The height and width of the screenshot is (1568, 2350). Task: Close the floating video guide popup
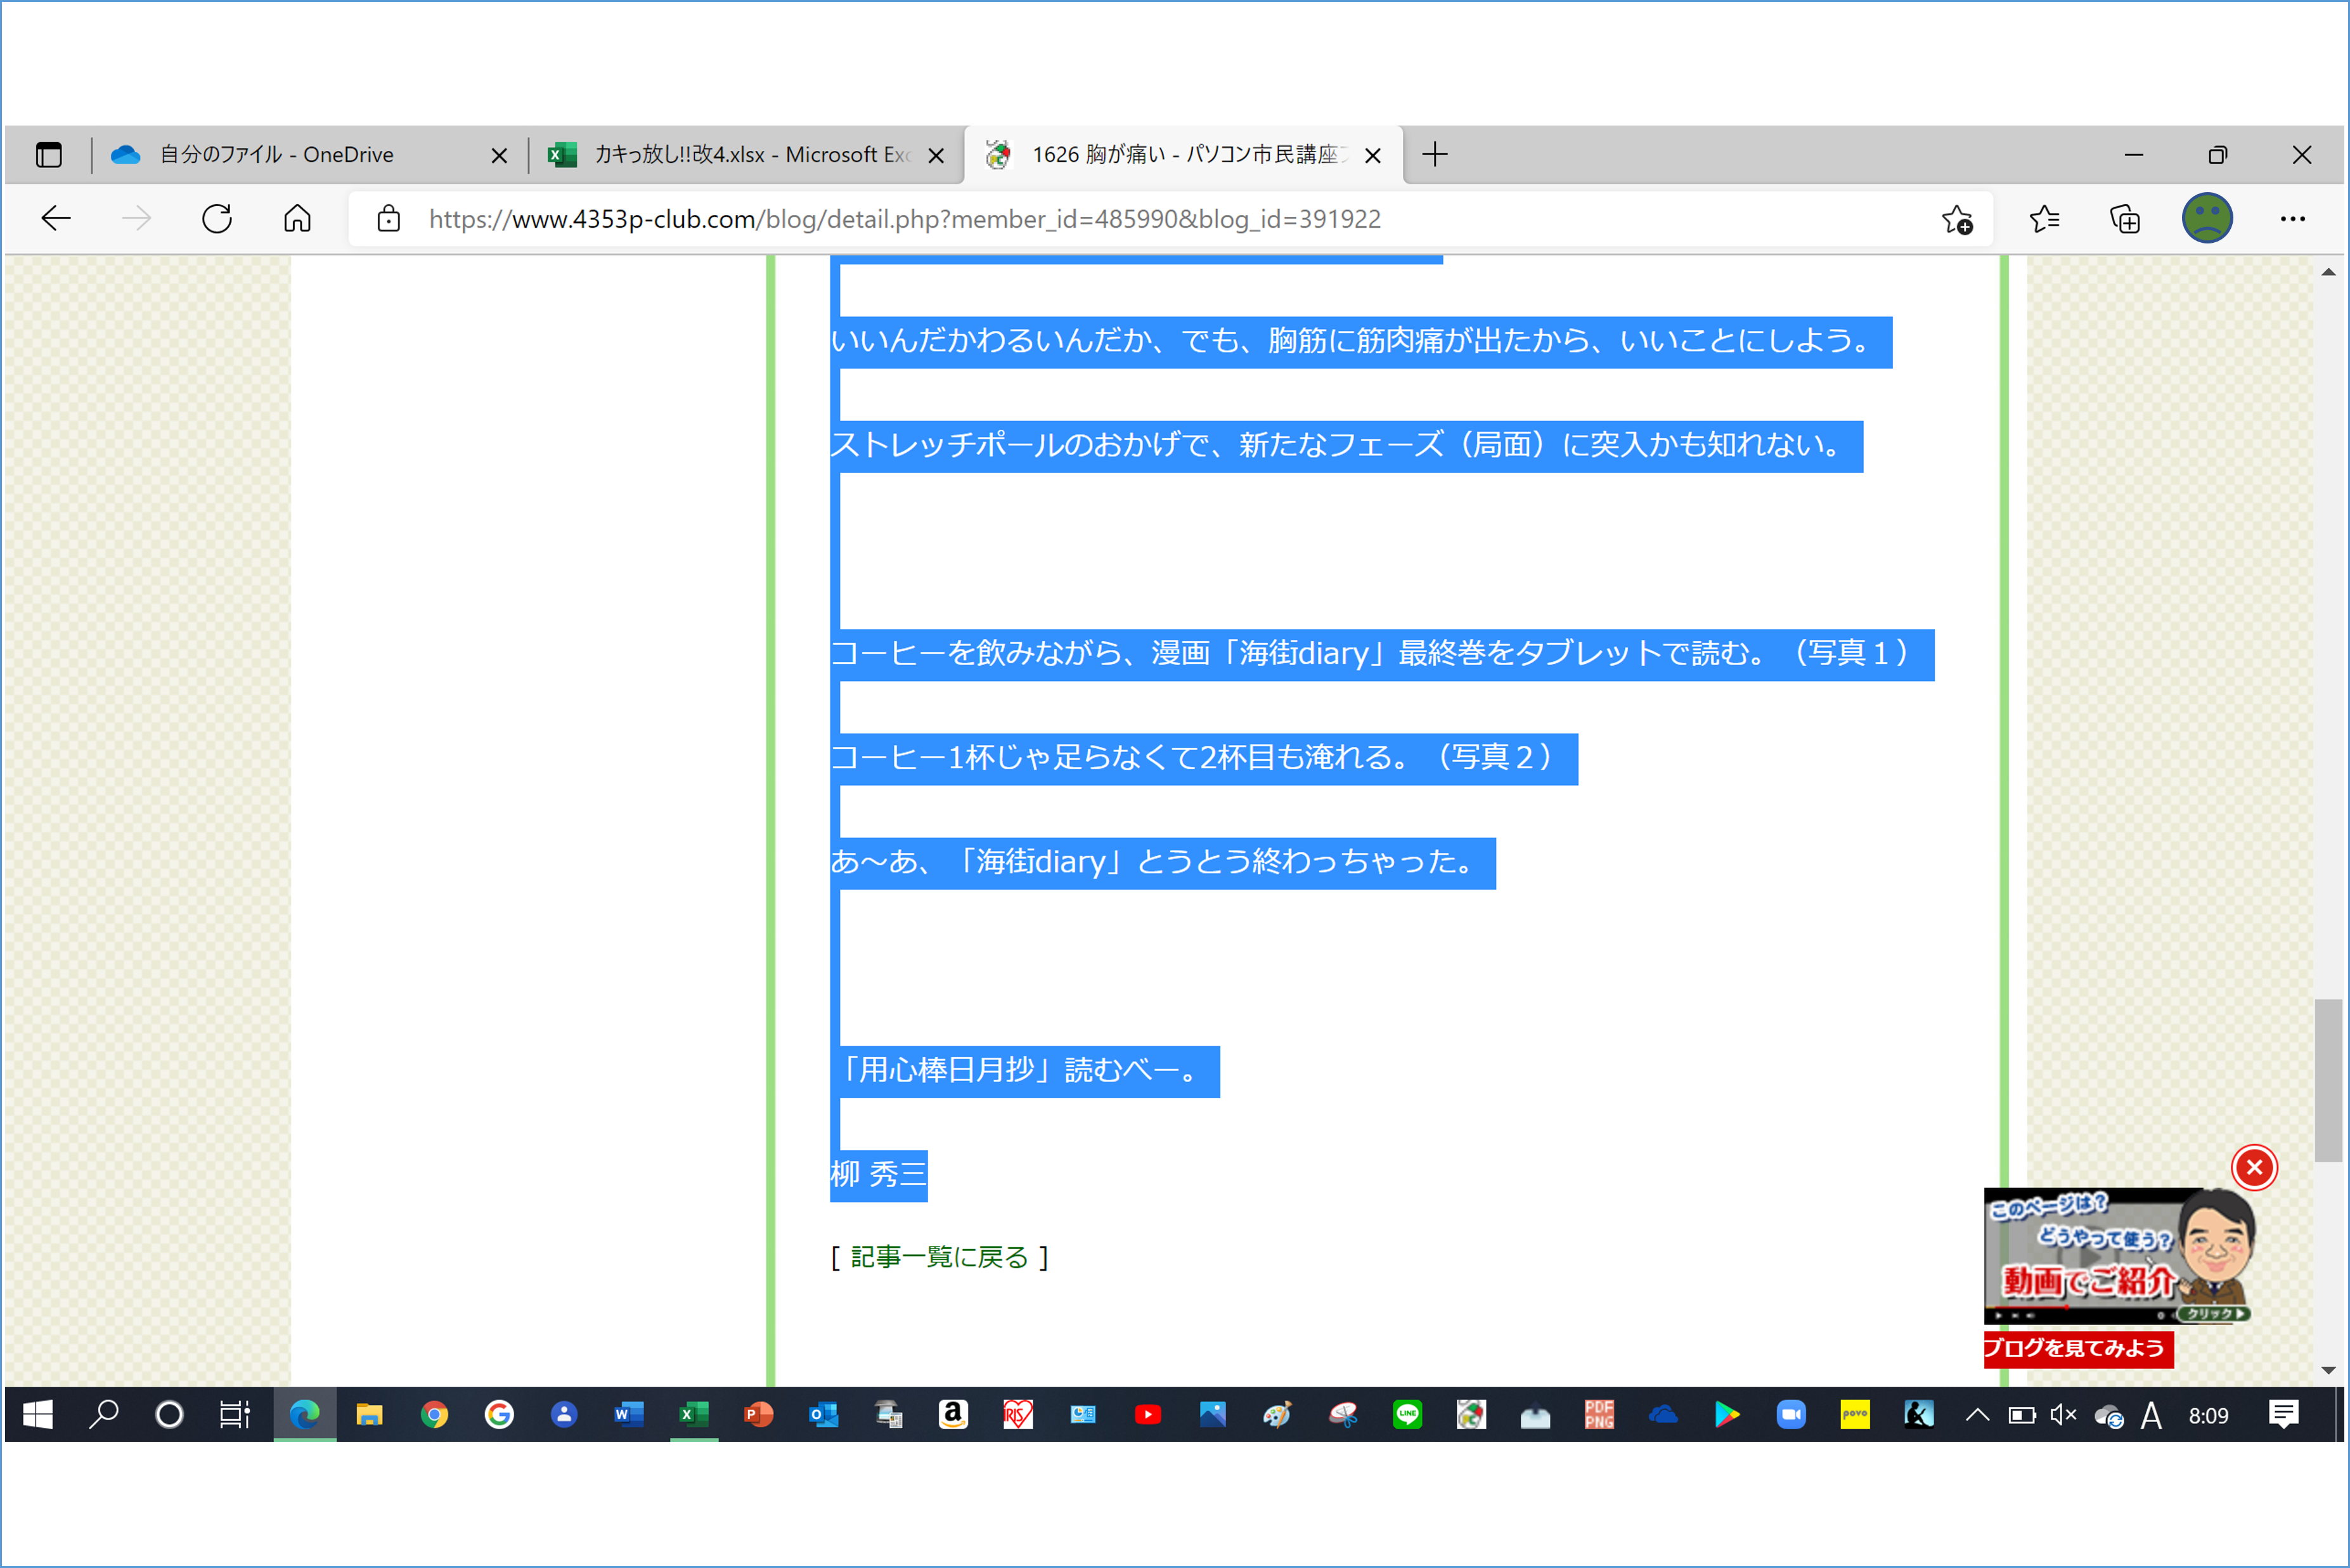pos(2254,1167)
